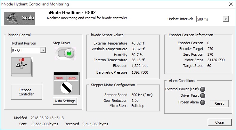
Task: Click the Received value 9,414,069 bytes
Action: (95, 124)
